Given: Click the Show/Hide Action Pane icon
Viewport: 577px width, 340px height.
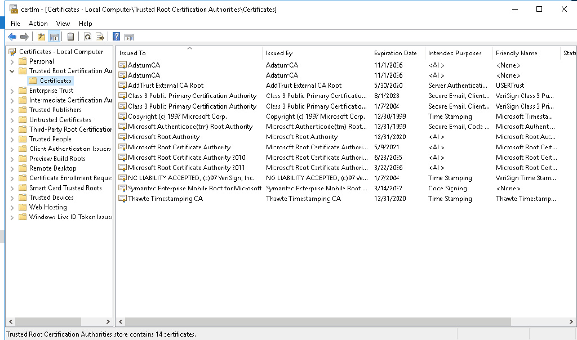Looking at the screenshot, I should [129, 37].
